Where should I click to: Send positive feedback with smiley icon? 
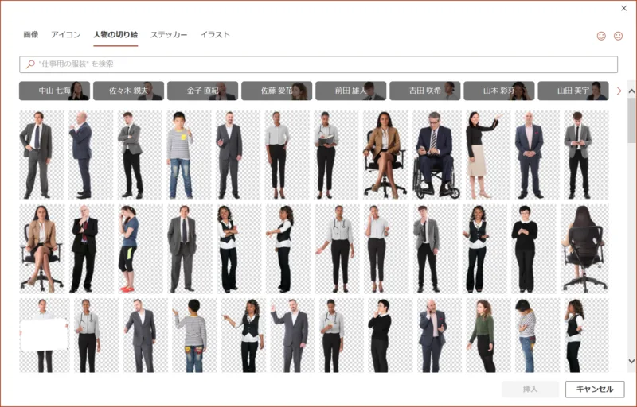click(601, 36)
